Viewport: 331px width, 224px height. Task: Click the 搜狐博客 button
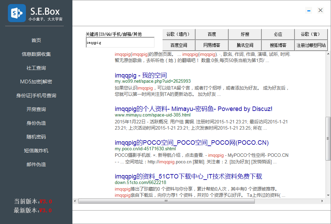(x=278, y=45)
